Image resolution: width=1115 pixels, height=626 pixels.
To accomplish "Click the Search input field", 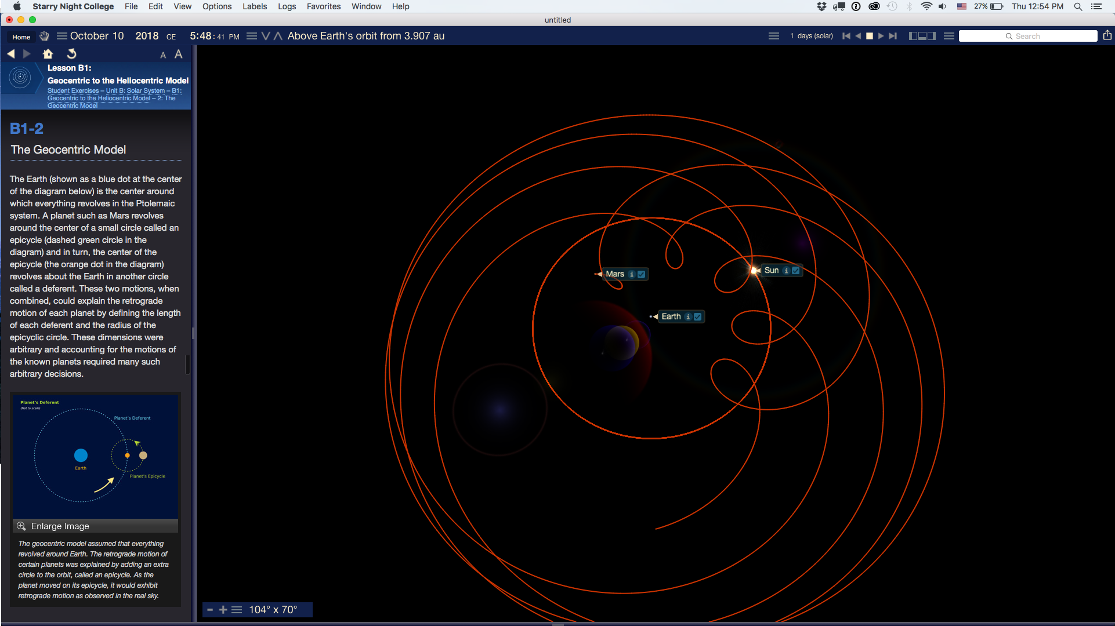I will [1028, 36].
